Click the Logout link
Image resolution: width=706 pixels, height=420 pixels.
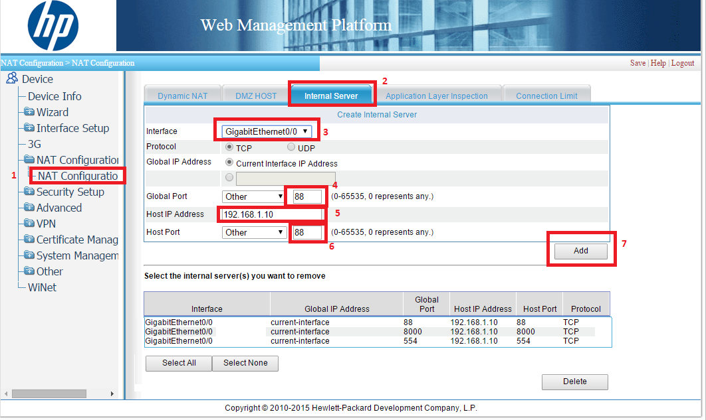682,63
